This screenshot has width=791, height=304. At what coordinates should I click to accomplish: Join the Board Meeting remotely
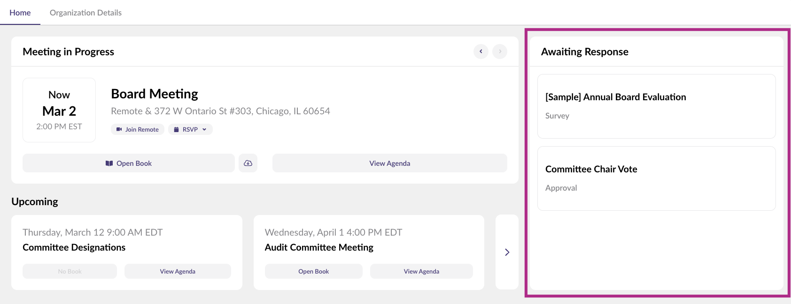click(x=138, y=129)
